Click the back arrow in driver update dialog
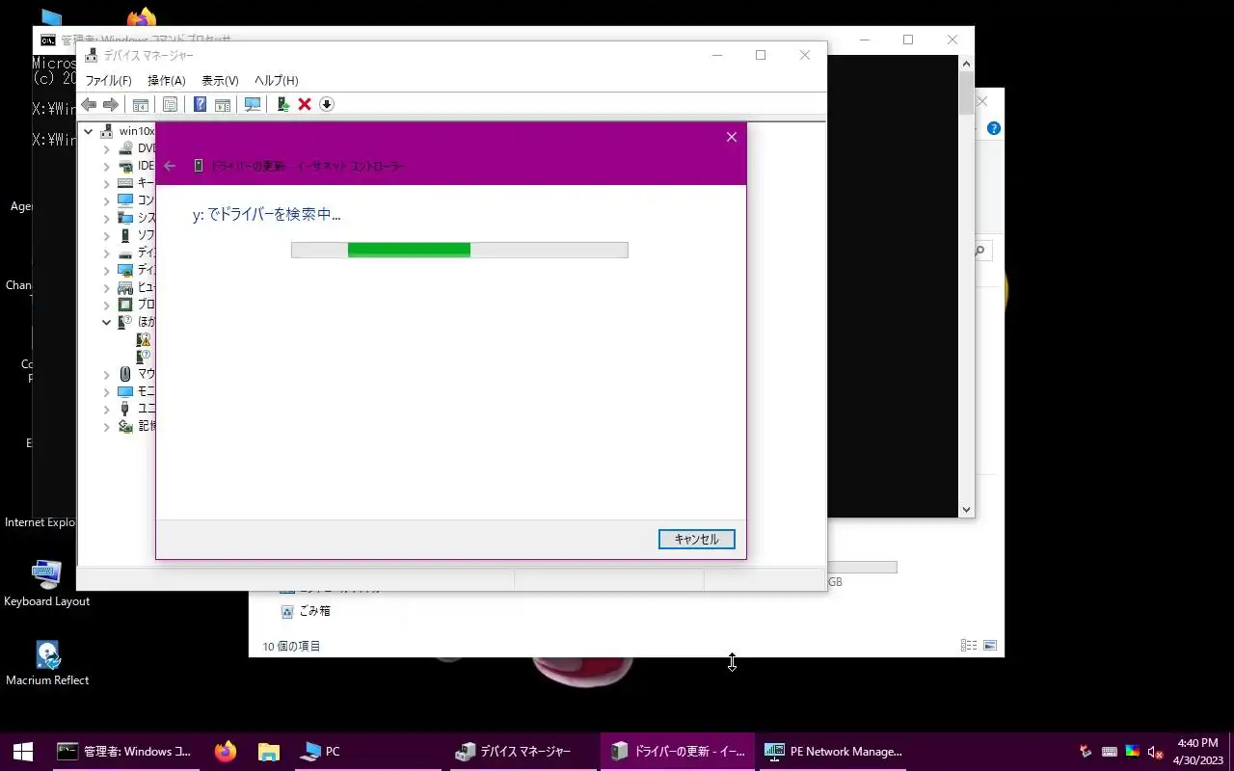This screenshot has height=771, width=1234. point(170,166)
